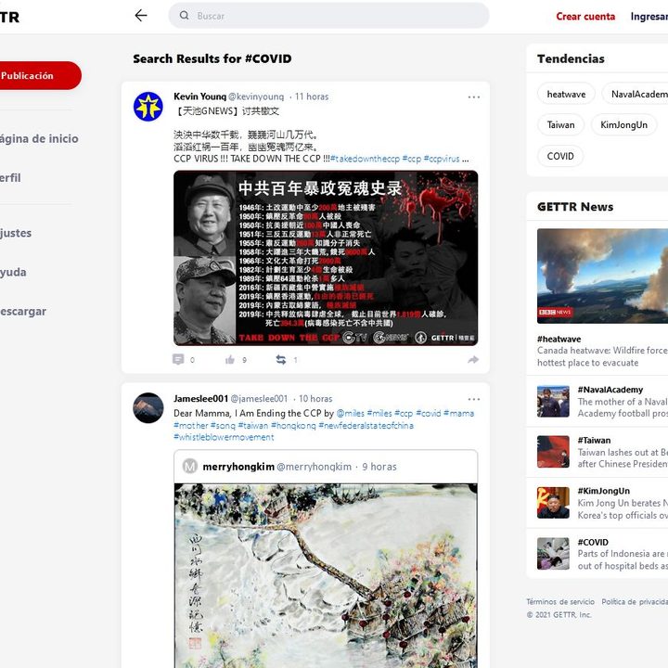Open Términos de servicio link
The width and height of the screenshot is (668, 668).
(560, 602)
